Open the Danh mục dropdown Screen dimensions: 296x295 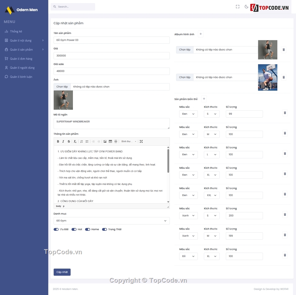coord(112,221)
